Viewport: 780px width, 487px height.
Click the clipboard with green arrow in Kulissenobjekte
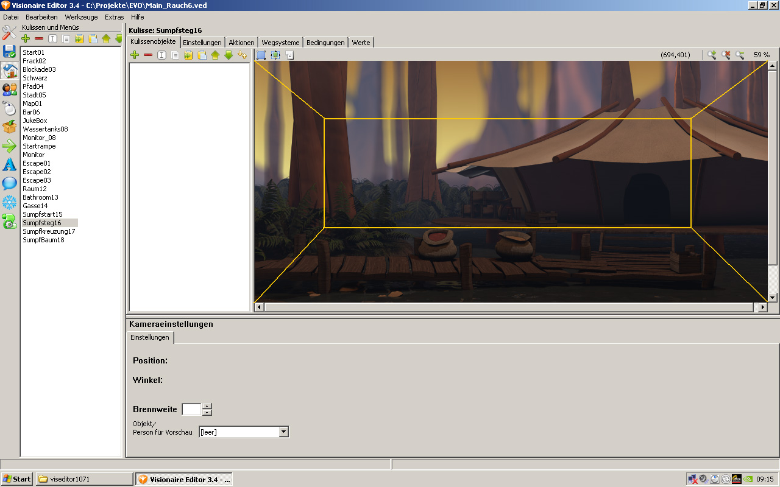(x=188, y=55)
